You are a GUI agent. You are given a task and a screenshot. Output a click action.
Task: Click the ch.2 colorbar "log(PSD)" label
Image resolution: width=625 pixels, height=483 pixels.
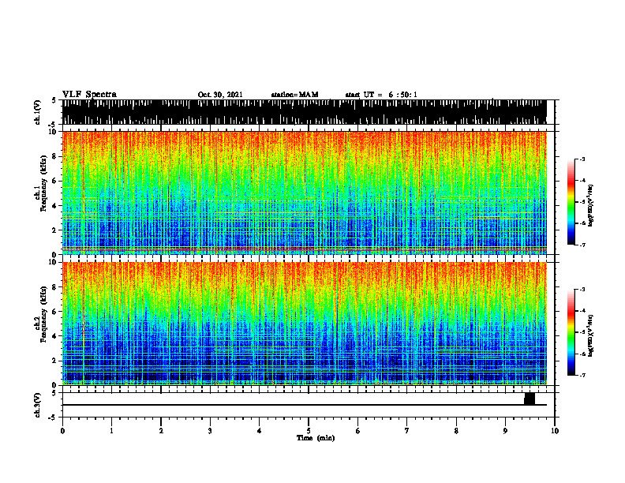[x=591, y=335]
